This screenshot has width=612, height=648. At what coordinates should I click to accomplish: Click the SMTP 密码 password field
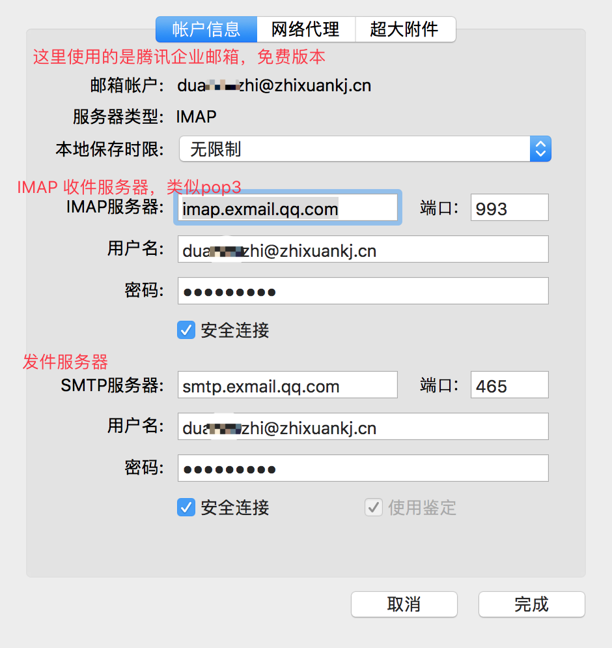363,467
